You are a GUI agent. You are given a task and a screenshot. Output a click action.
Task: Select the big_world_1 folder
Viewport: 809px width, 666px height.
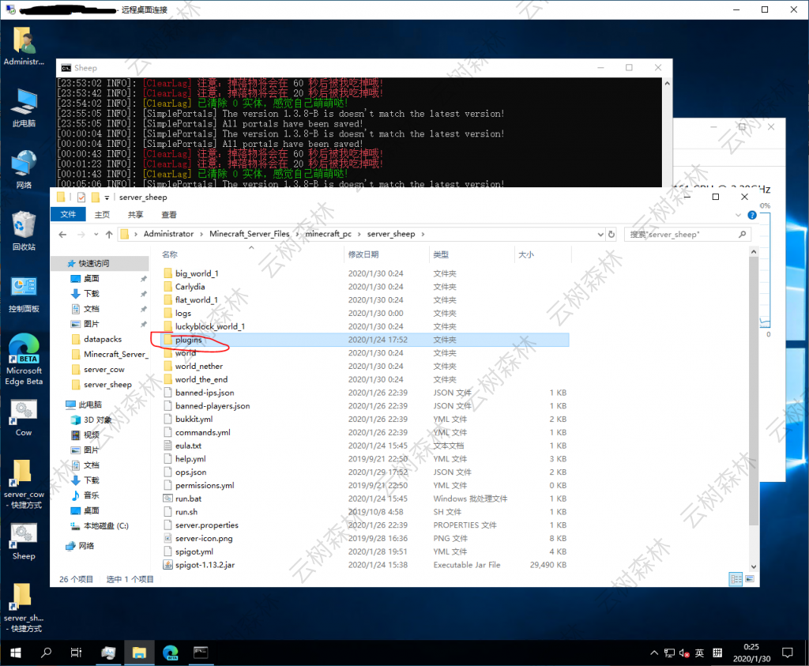coord(197,273)
